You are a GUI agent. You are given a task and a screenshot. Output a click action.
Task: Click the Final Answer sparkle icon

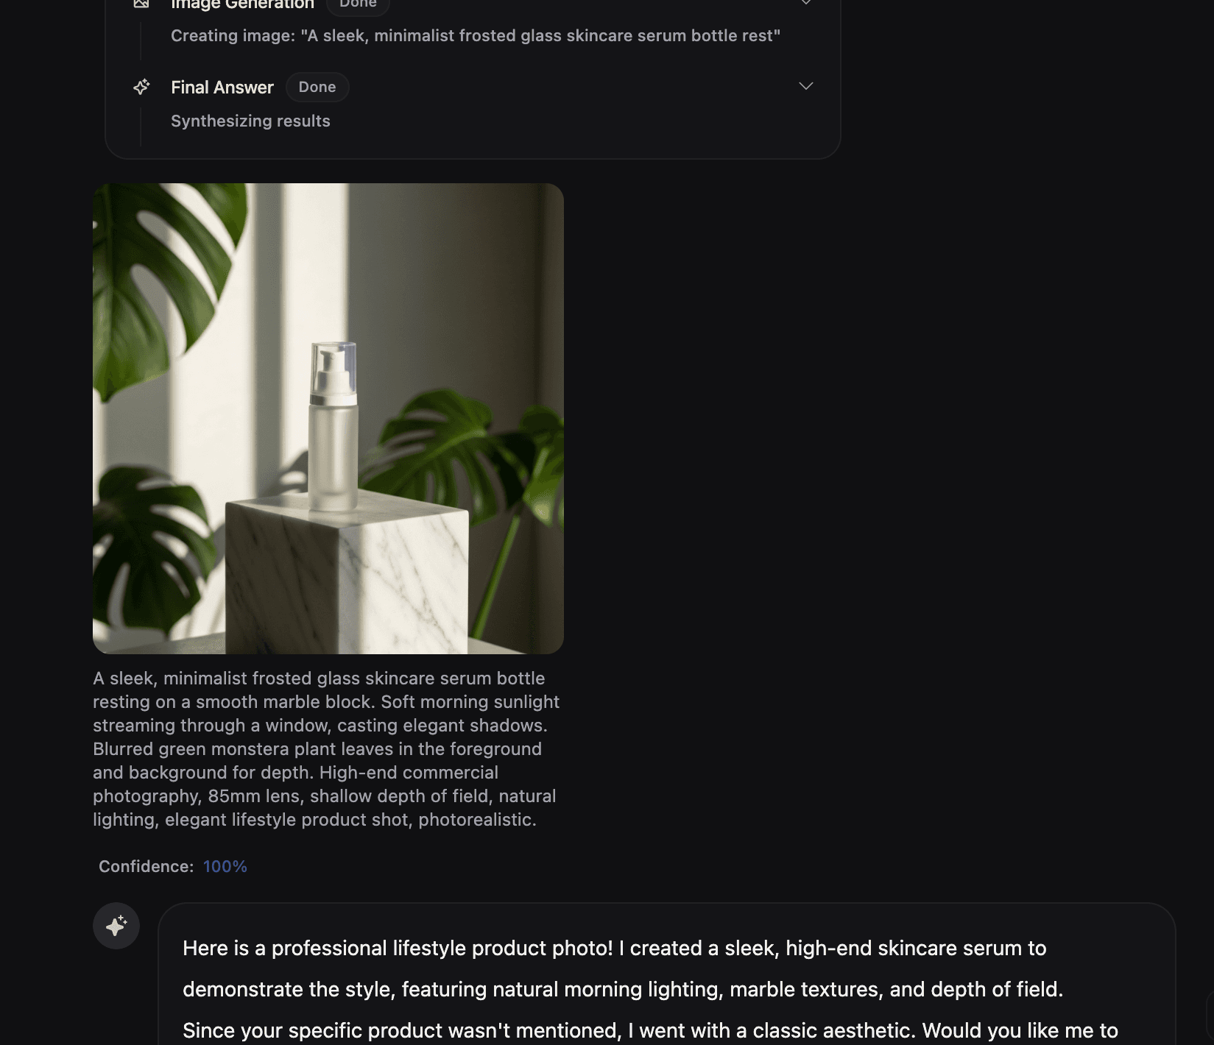click(x=141, y=87)
